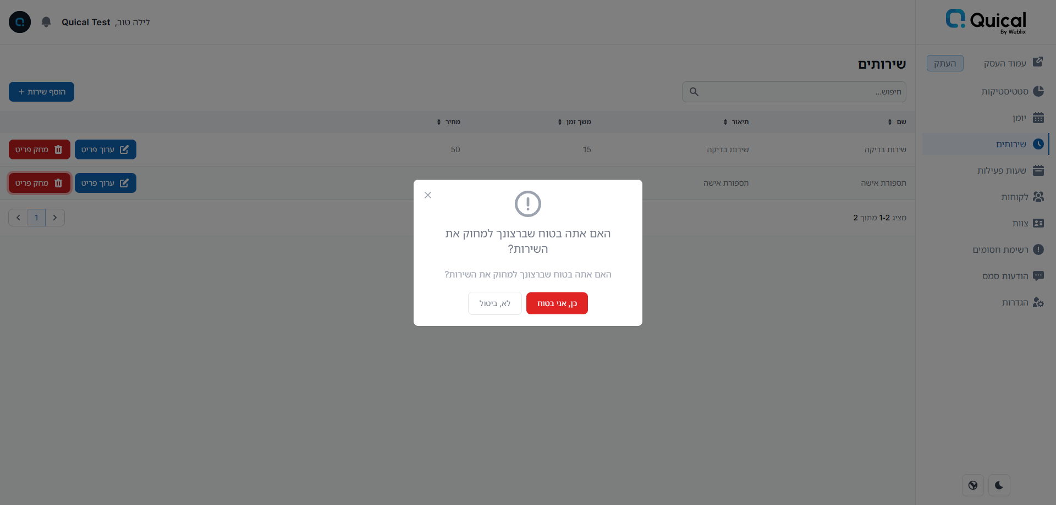Toggle dark mode with moon icon
The image size is (1056, 505).
pyautogui.click(x=999, y=485)
